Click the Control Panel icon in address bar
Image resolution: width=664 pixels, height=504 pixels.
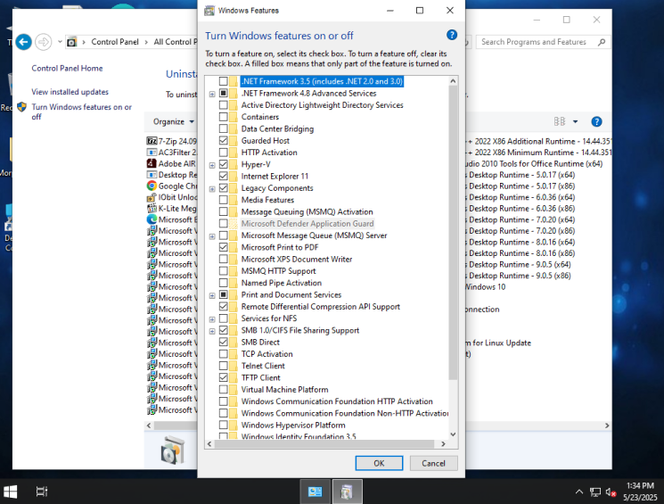pyautogui.click(x=72, y=42)
